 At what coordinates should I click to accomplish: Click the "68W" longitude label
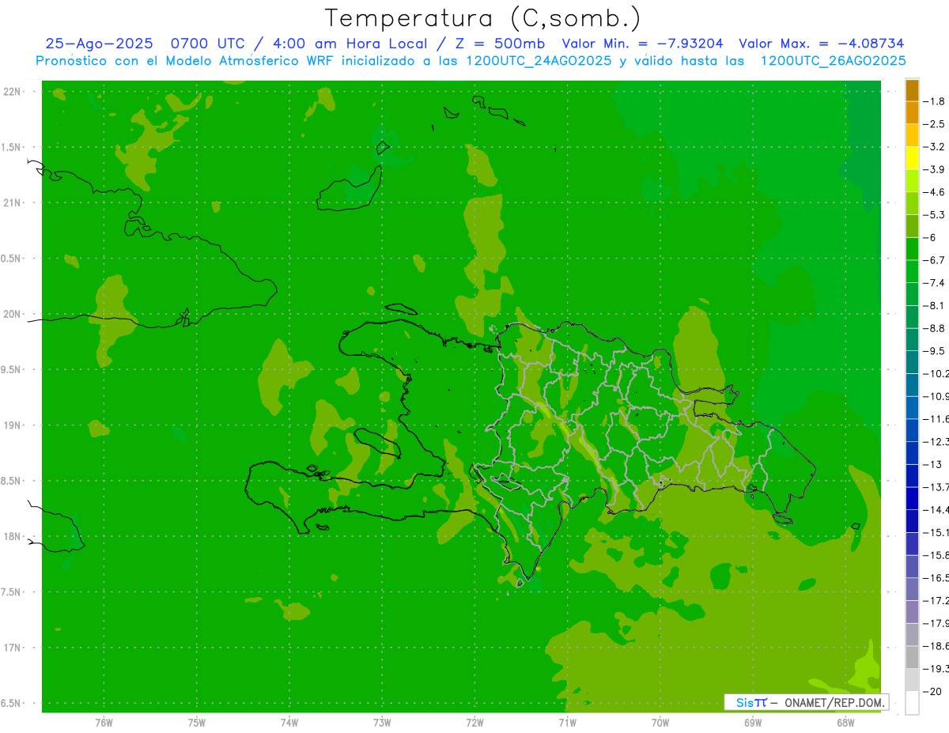[x=845, y=723]
